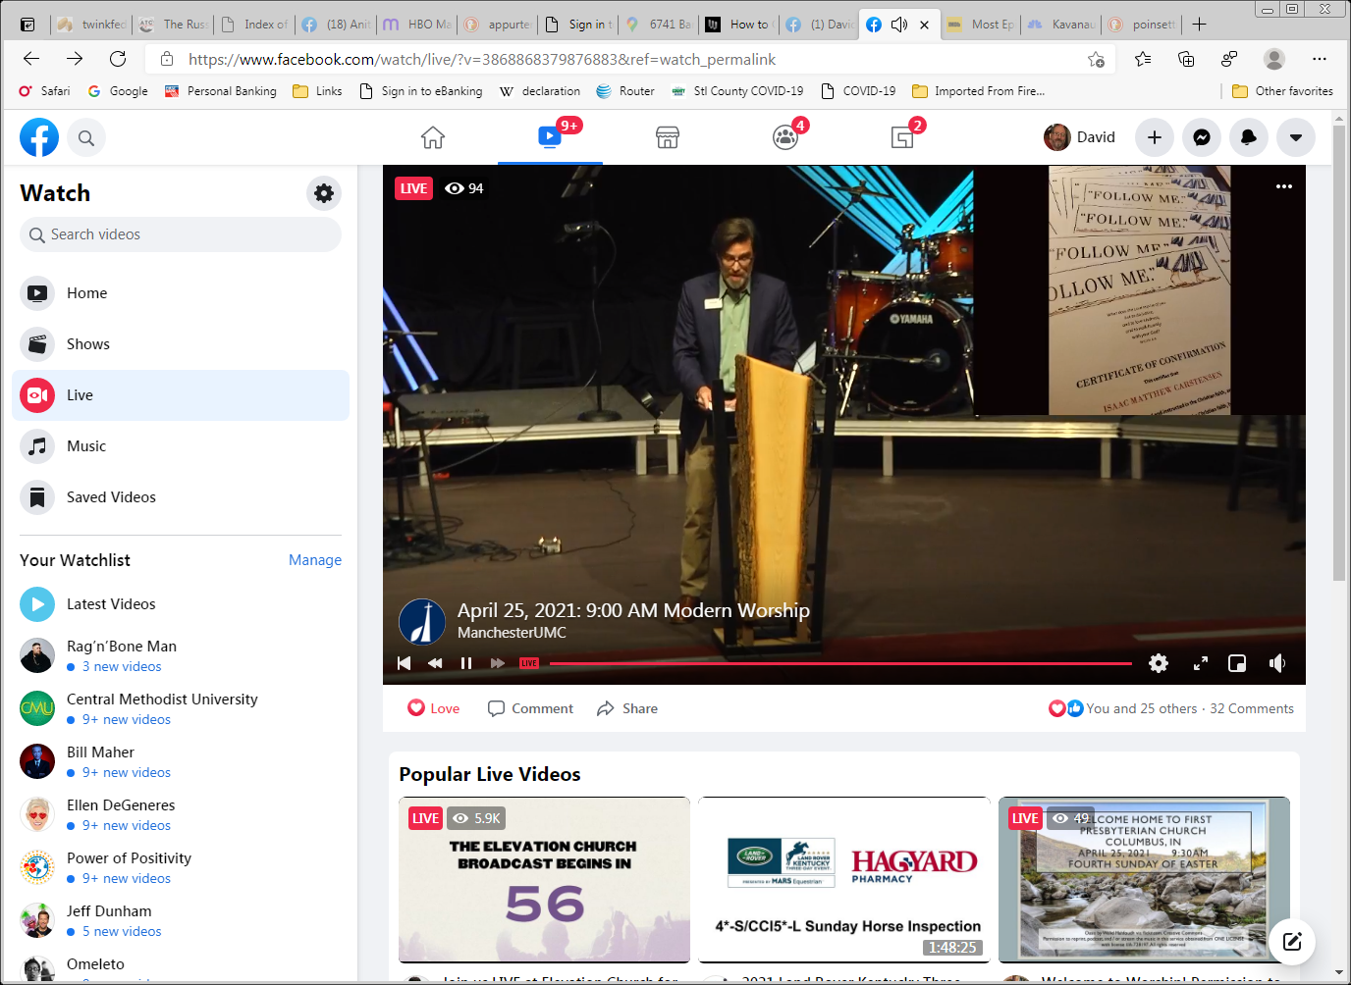Open Watch settings gear in sidebar
Viewport: 1351px width, 985px height.
click(x=324, y=193)
